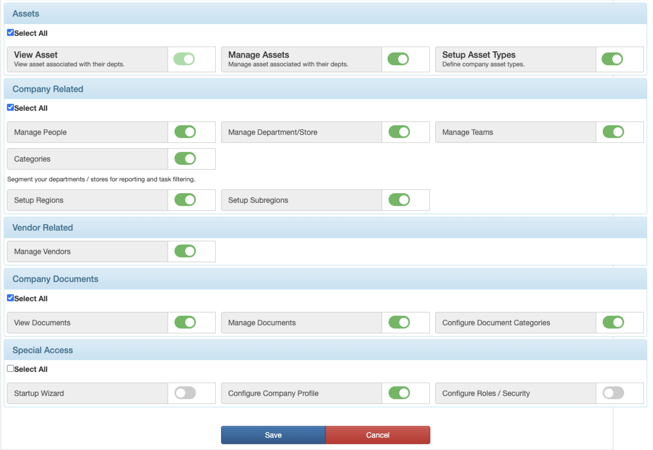The width and height of the screenshot is (653, 450).
Task: Enable Configure Roles / Security toggle
Action: (x=613, y=393)
